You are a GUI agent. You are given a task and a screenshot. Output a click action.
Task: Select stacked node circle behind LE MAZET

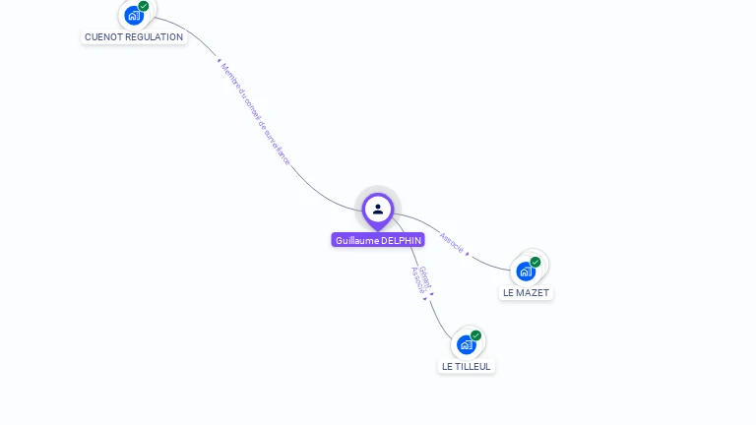542,258
